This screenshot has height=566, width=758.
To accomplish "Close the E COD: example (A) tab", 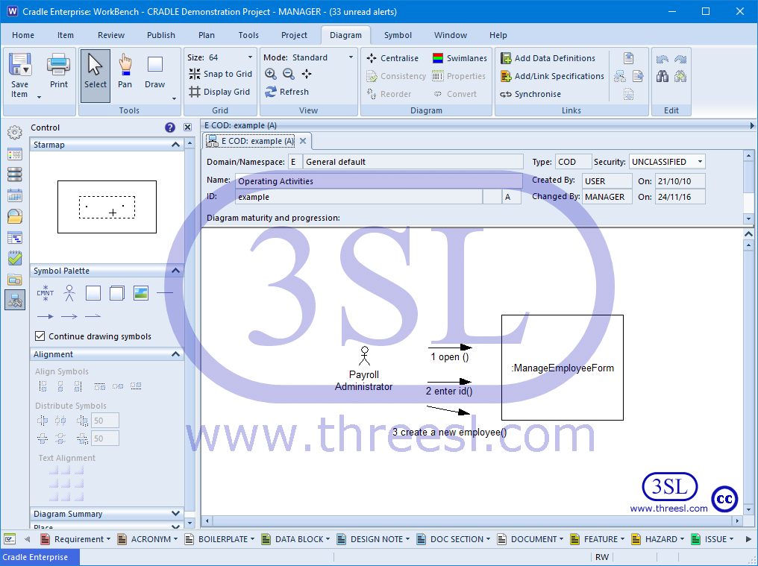I will coord(303,141).
